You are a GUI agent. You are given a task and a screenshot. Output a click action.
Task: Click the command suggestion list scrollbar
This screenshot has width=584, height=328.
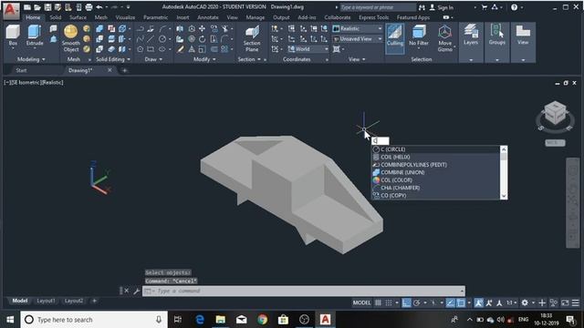point(504,172)
